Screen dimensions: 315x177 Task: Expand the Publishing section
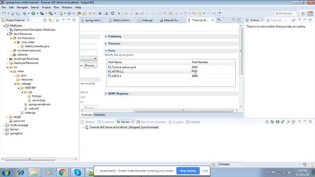(x=106, y=36)
